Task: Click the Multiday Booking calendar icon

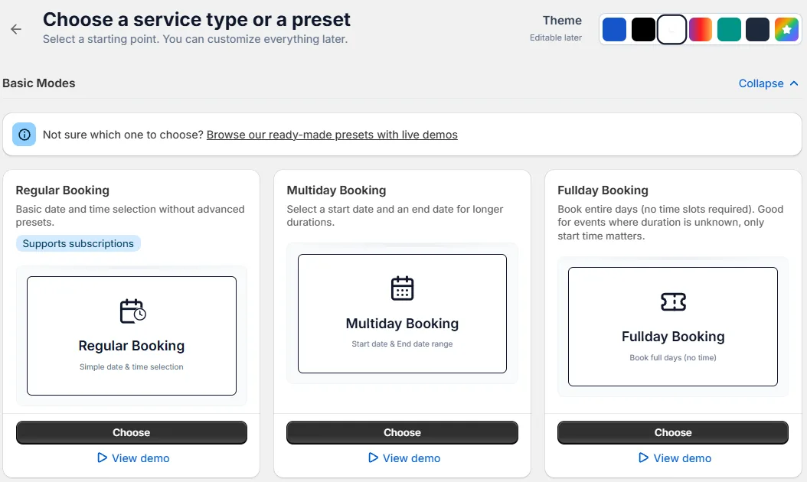Action: [403, 288]
